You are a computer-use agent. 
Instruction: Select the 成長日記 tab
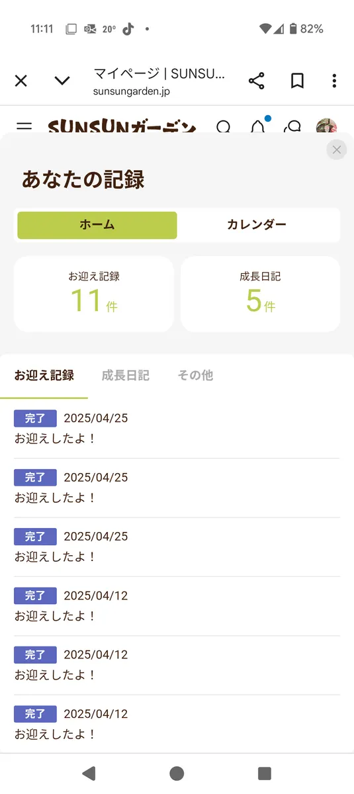pos(126,375)
